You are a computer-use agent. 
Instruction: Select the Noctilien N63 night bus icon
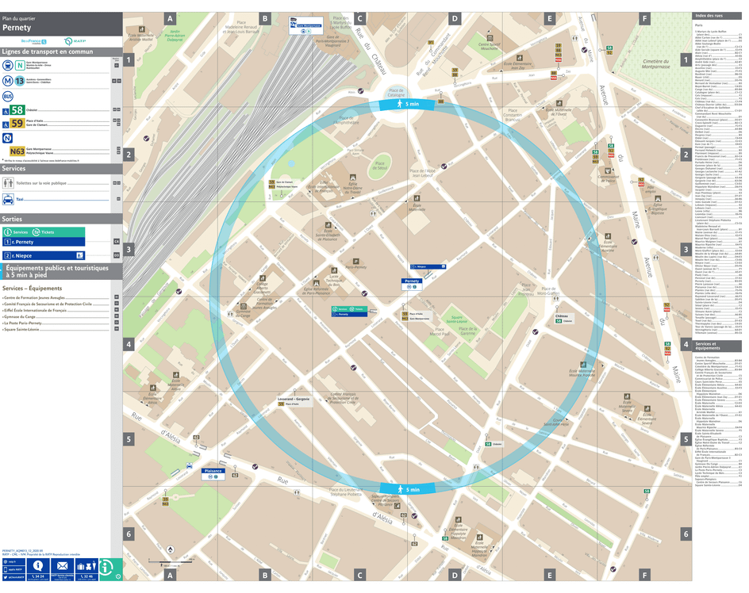(x=18, y=151)
